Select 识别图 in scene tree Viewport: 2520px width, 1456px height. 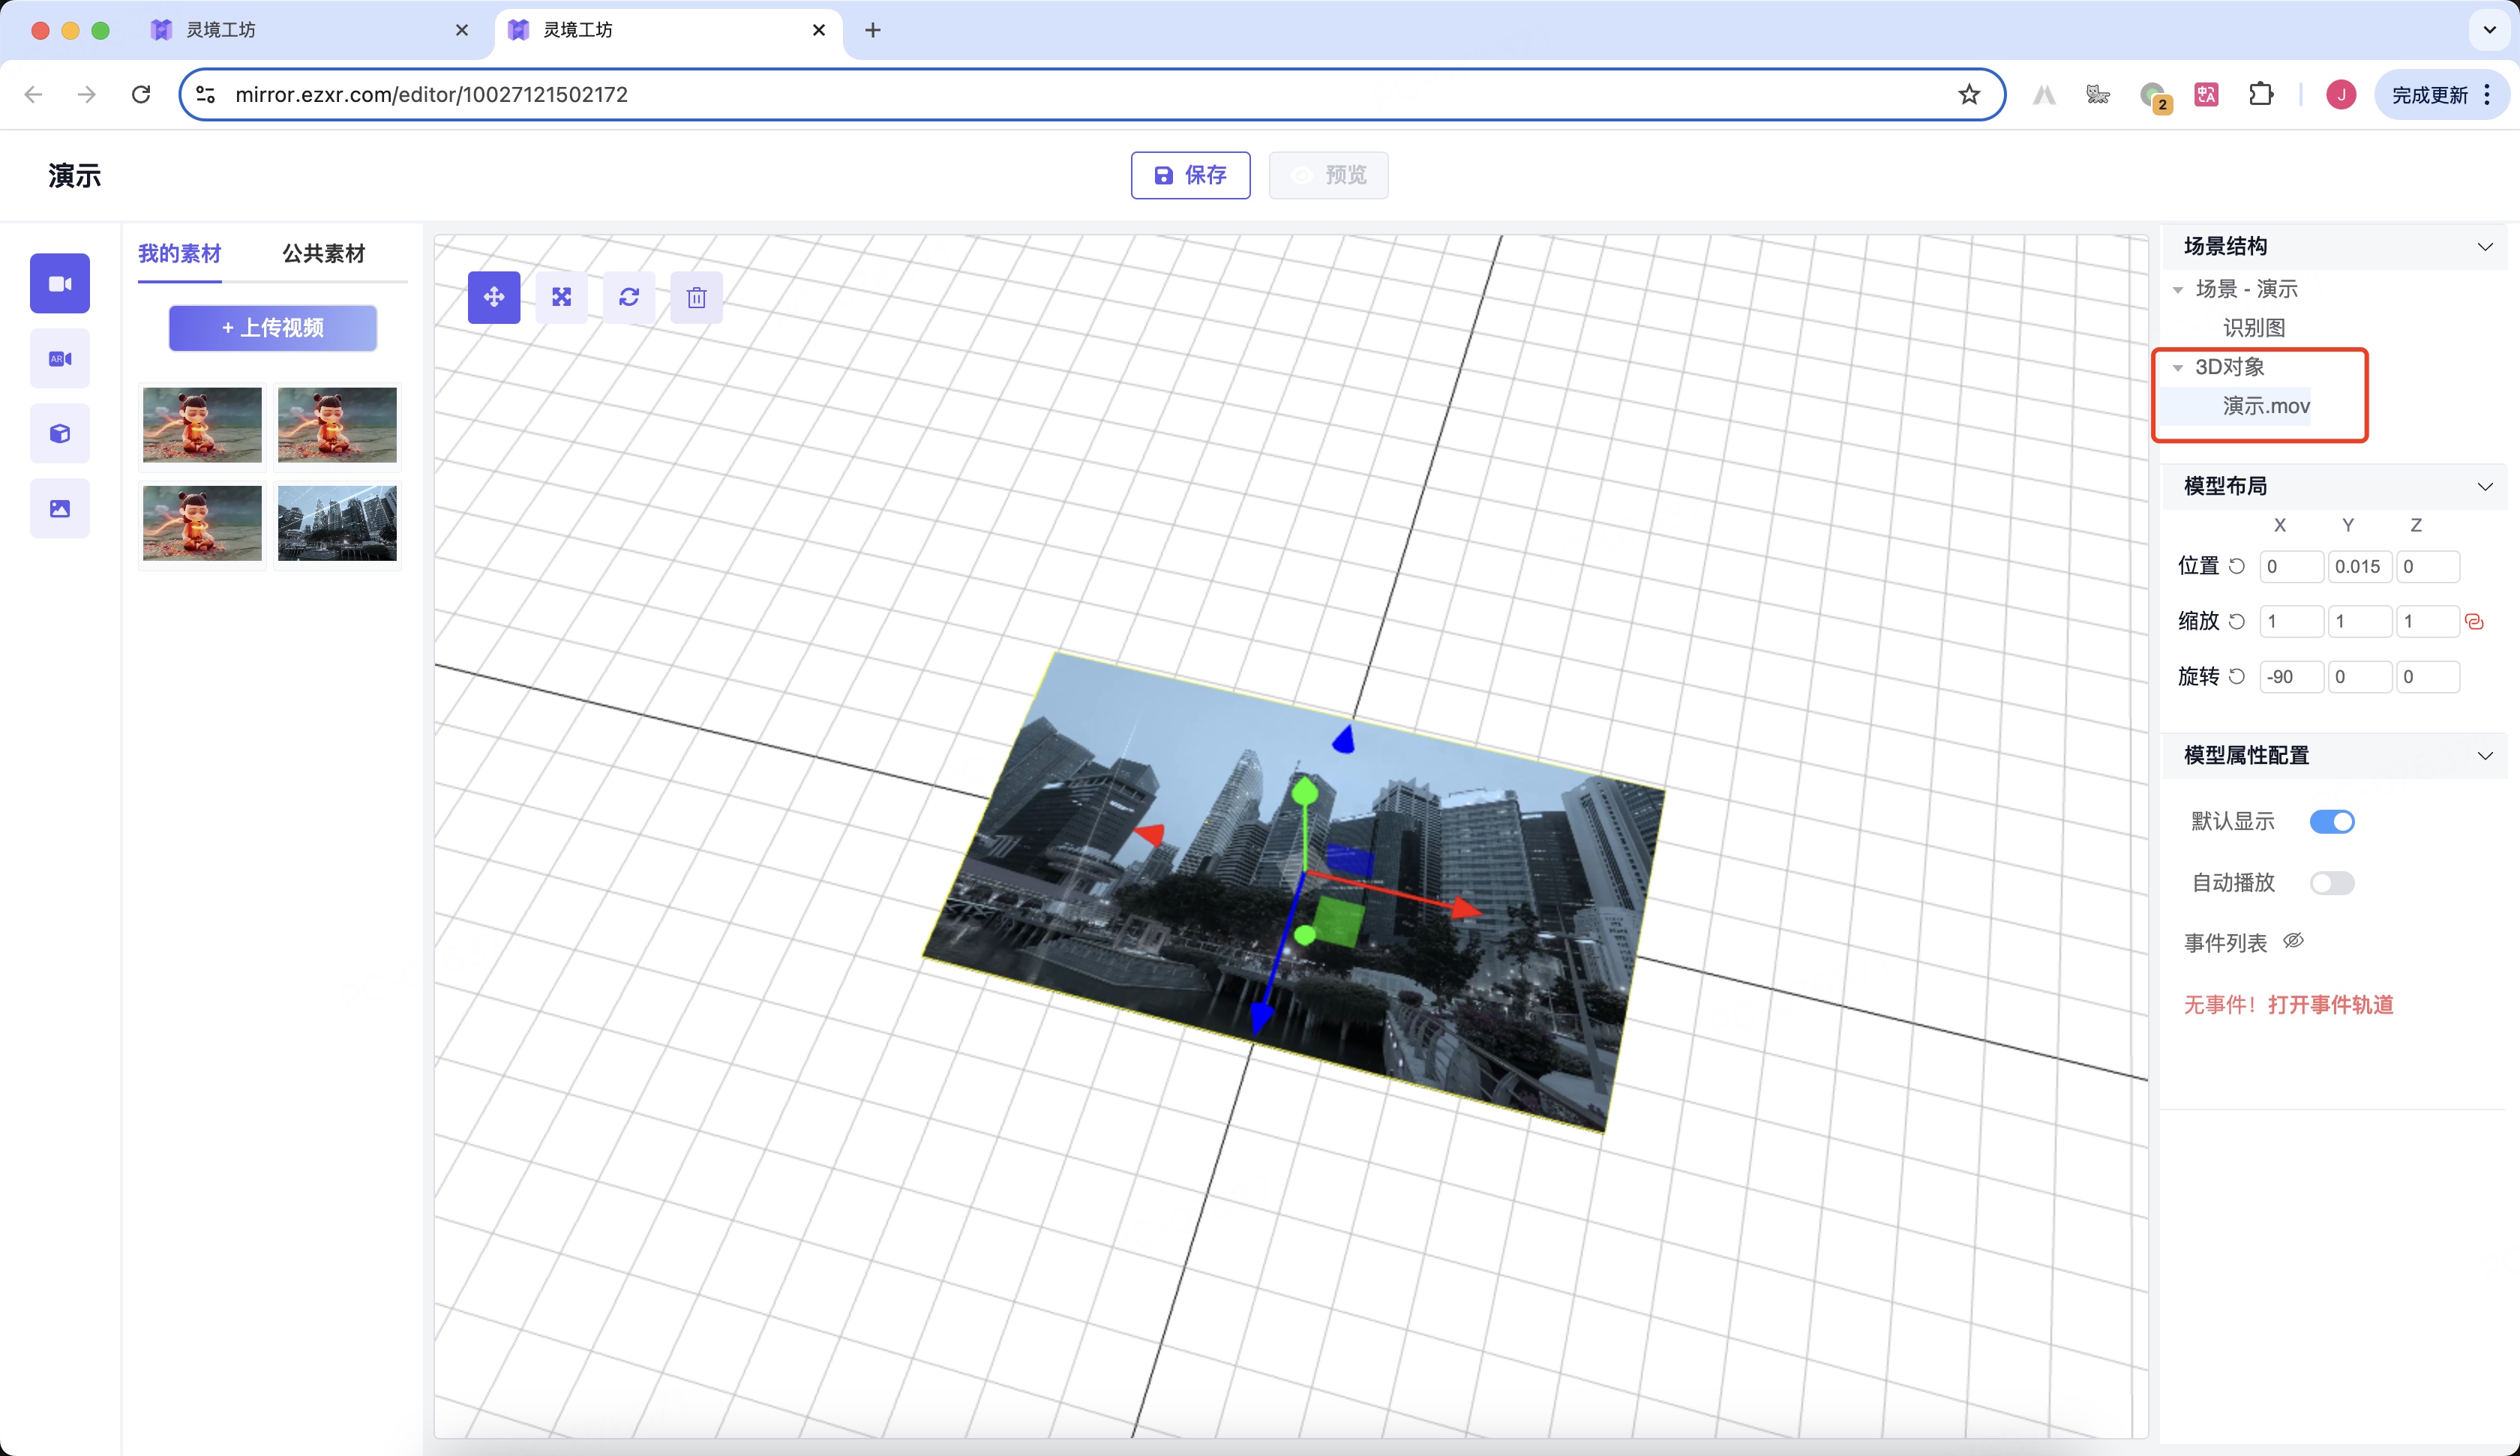point(2254,328)
